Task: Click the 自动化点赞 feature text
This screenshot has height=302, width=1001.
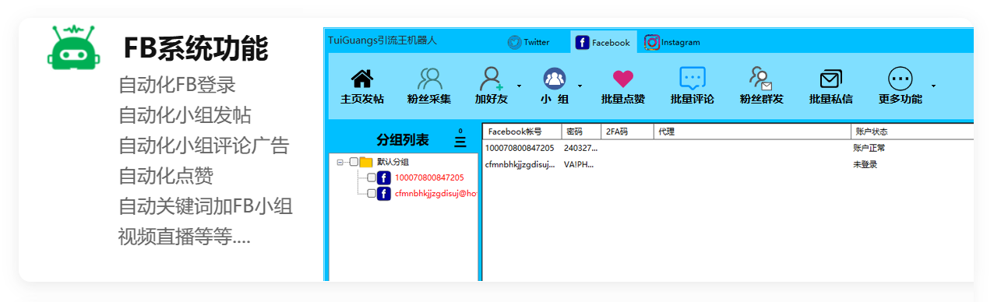Action: click(166, 176)
